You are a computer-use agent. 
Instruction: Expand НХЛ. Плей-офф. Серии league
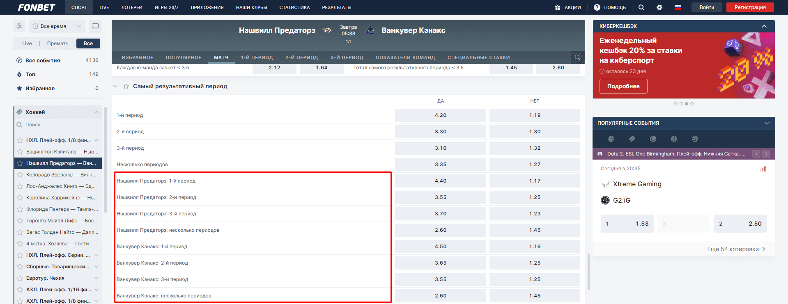[96, 255]
